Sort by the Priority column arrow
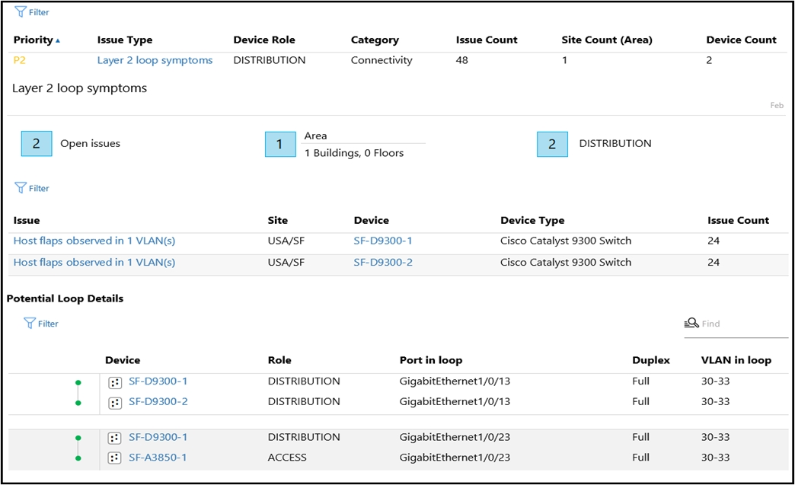Viewport: 795px width, 485px height. (x=58, y=40)
